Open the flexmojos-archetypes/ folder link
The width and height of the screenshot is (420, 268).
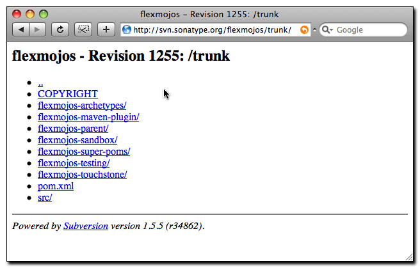pyautogui.click(x=82, y=106)
